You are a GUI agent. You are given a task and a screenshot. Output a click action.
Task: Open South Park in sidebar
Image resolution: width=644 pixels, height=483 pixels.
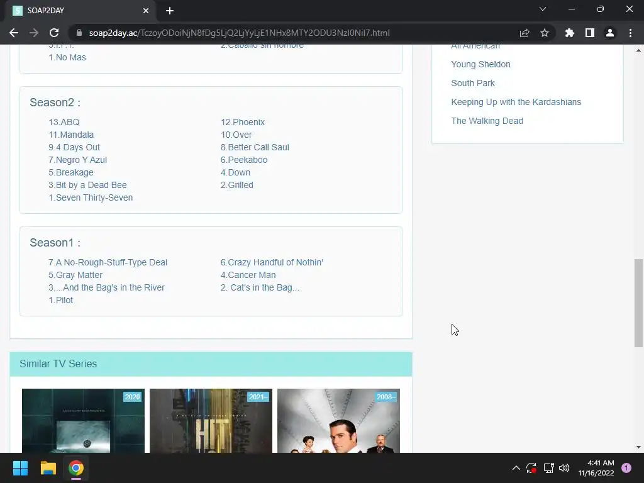click(473, 84)
